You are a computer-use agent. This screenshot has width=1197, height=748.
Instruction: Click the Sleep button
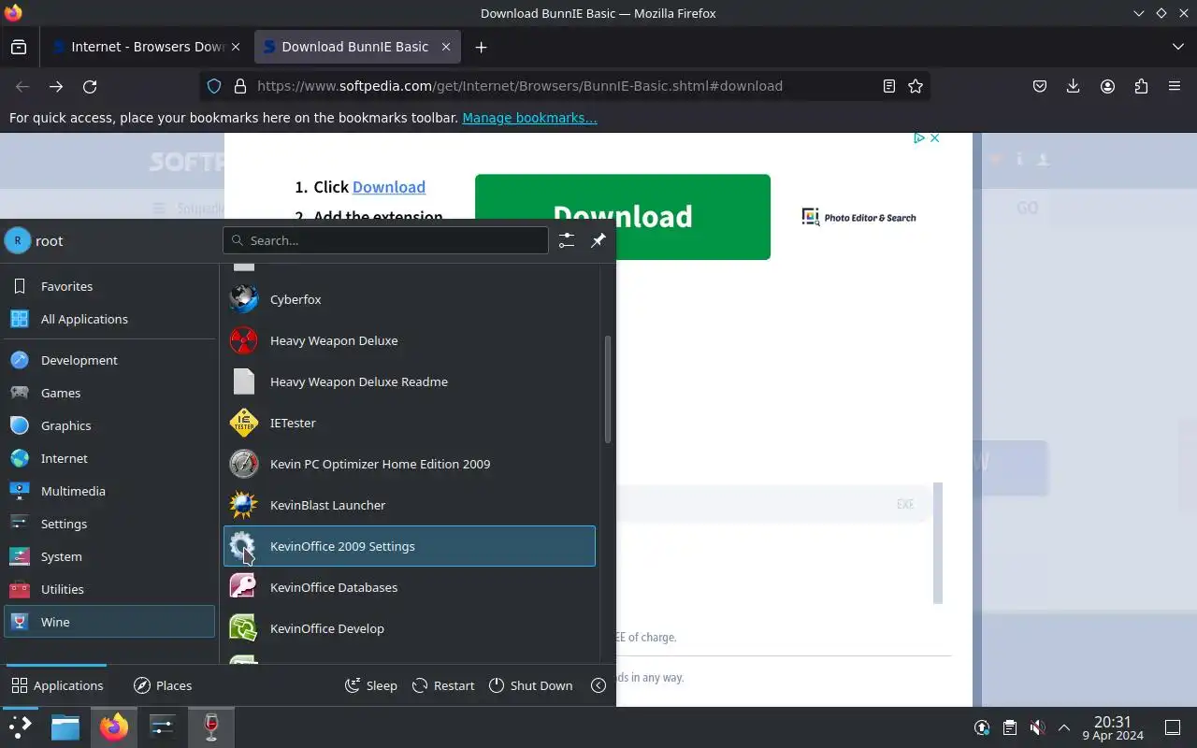coord(371,685)
